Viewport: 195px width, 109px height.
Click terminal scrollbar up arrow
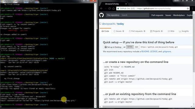pyautogui.click(x=95, y=5)
